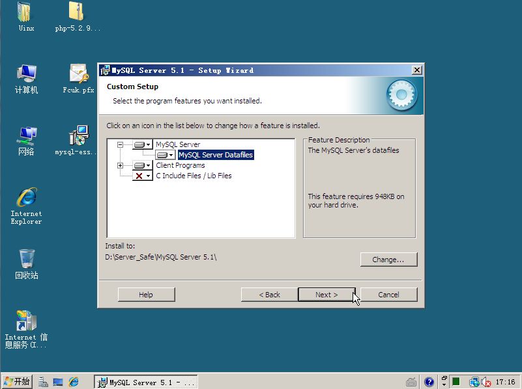Screen dimensions: 522x389
Task: Cancel the MySQL setup wizard
Action: tap(388, 295)
